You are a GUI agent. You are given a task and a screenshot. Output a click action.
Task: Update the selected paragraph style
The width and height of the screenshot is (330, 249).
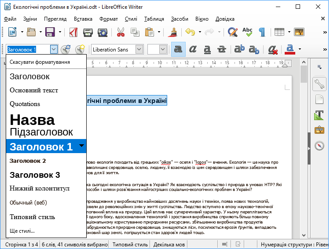tap(66, 49)
